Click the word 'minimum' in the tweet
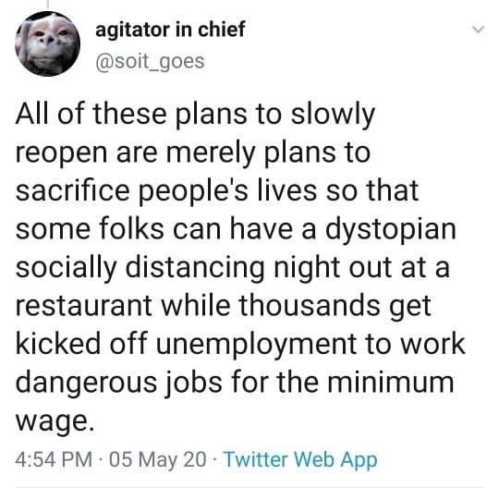The height and width of the screenshot is (499, 499). click(x=391, y=382)
